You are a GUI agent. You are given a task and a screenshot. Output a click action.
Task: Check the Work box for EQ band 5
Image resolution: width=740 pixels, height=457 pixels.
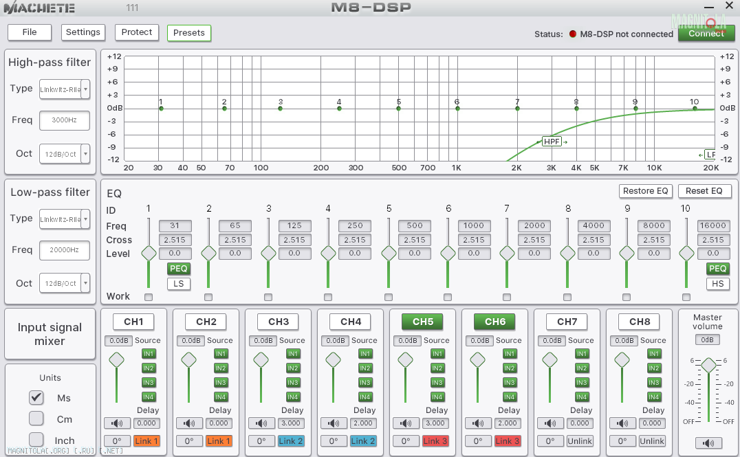click(389, 297)
